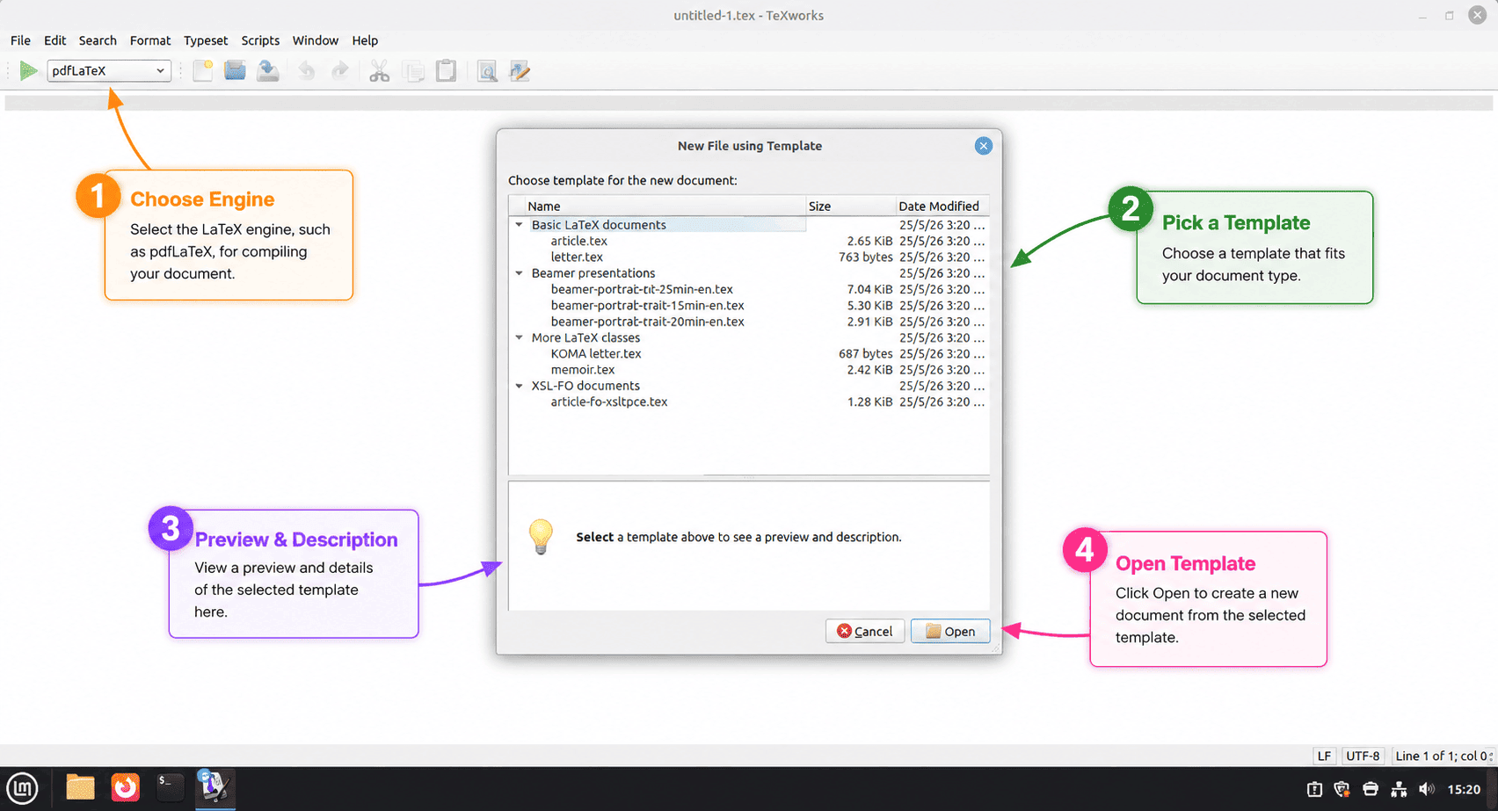
Task: Collapse the Basic LaTeX documents group arrow
Action: [519, 225]
